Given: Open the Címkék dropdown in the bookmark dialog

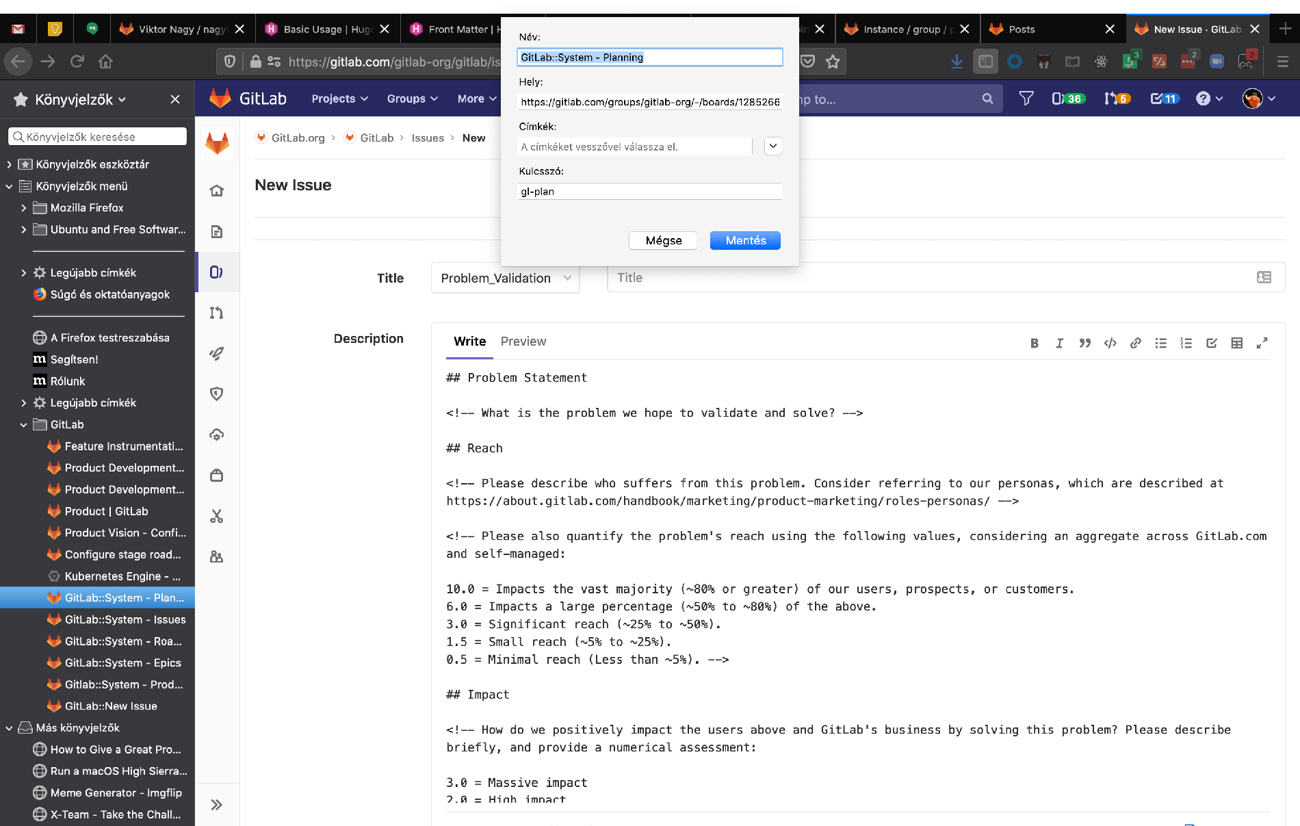Looking at the screenshot, I should [x=773, y=146].
